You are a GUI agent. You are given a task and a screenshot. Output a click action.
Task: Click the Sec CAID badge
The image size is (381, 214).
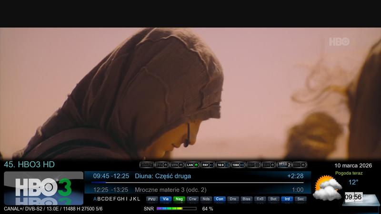(x=301, y=199)
